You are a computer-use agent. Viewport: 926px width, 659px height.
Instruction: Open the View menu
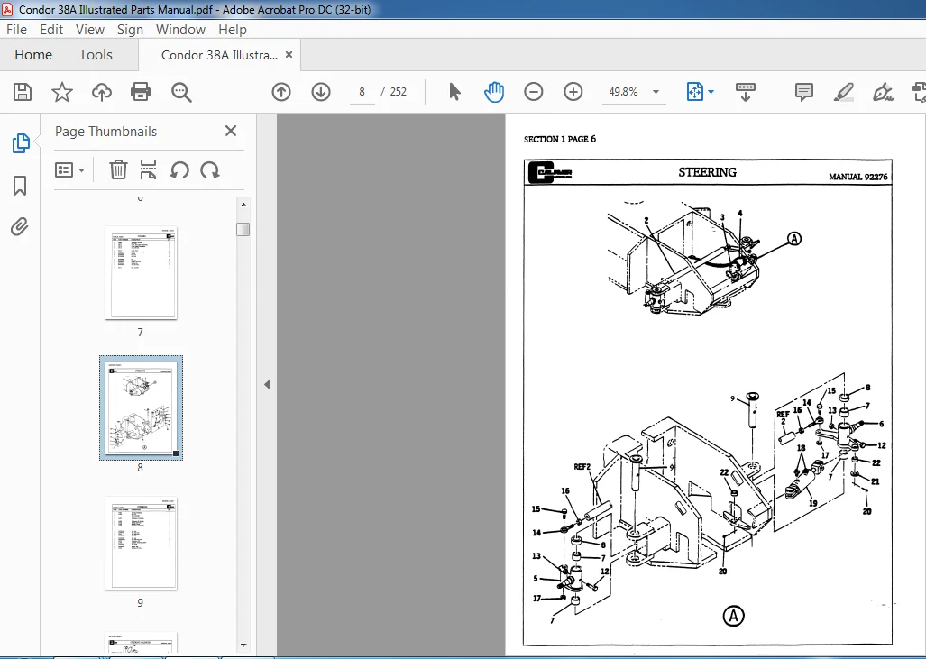[90, 30]
